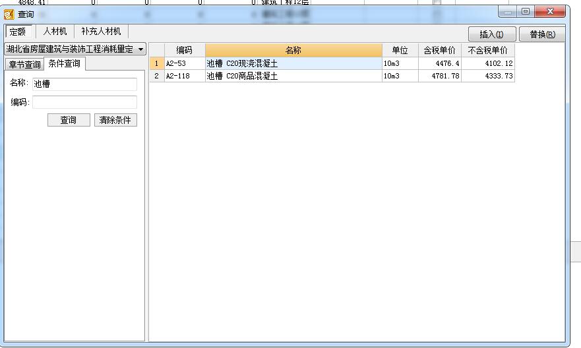Open the 补充人材机 tab

(101, 32)
